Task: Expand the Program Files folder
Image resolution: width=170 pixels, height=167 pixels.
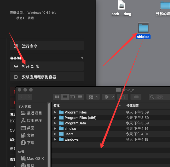Action: pos(55,112)
